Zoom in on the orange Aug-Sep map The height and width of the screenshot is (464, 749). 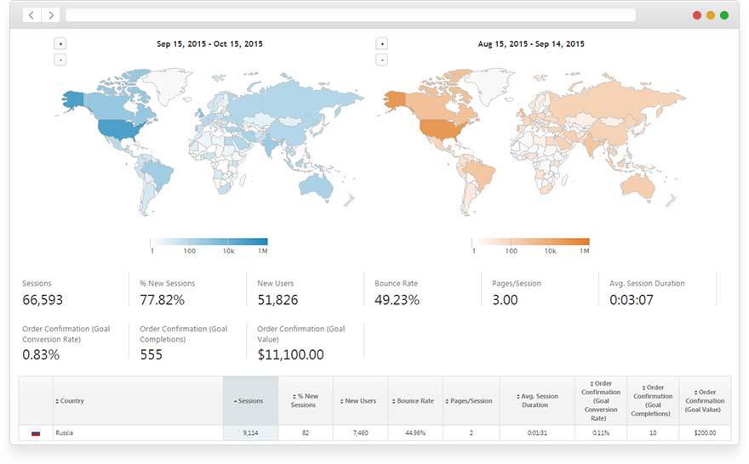[381, 43]
